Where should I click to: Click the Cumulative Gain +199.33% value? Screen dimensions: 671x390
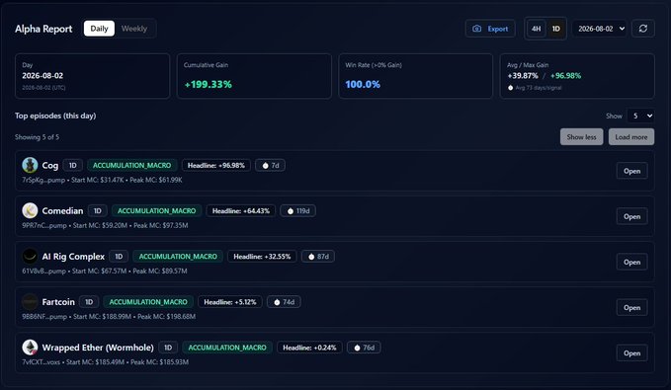[x=208, y=84]
